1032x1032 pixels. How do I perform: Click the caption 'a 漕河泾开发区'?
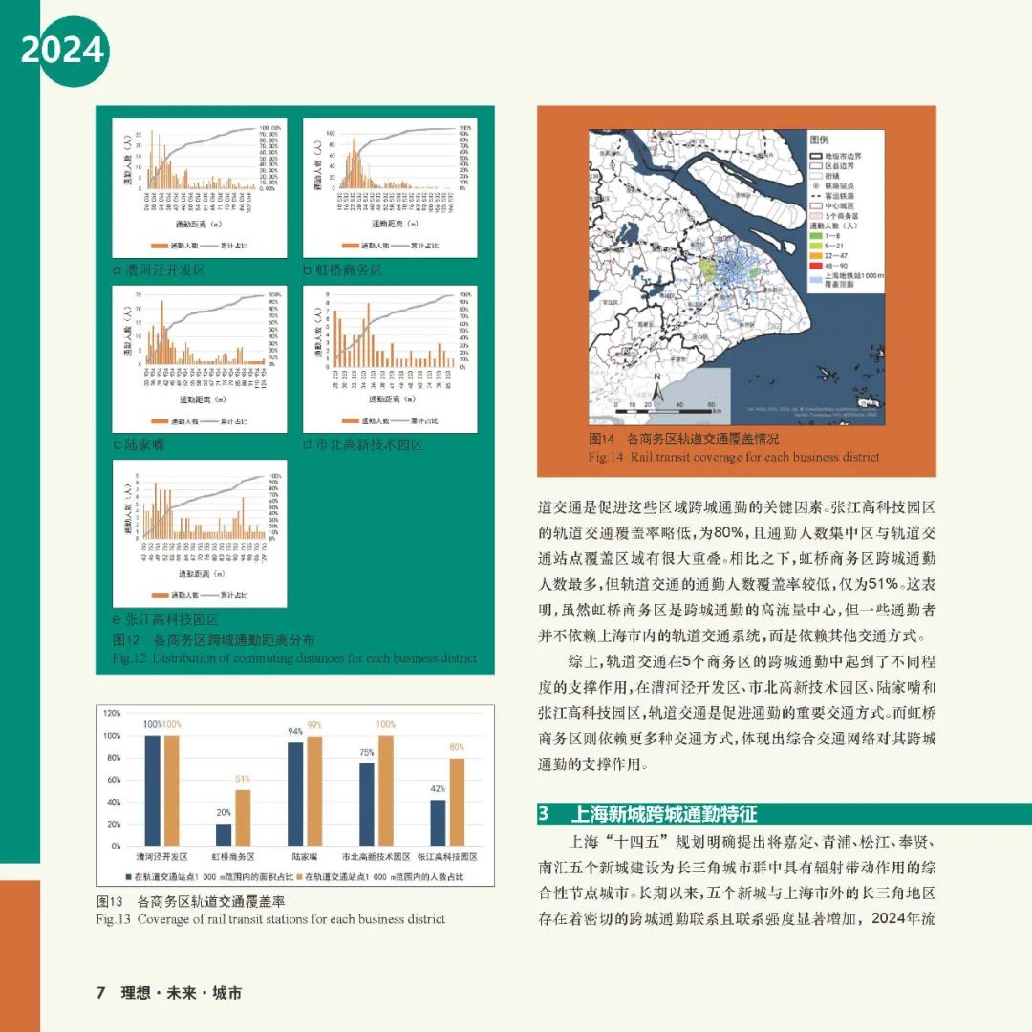click(159, 269)
